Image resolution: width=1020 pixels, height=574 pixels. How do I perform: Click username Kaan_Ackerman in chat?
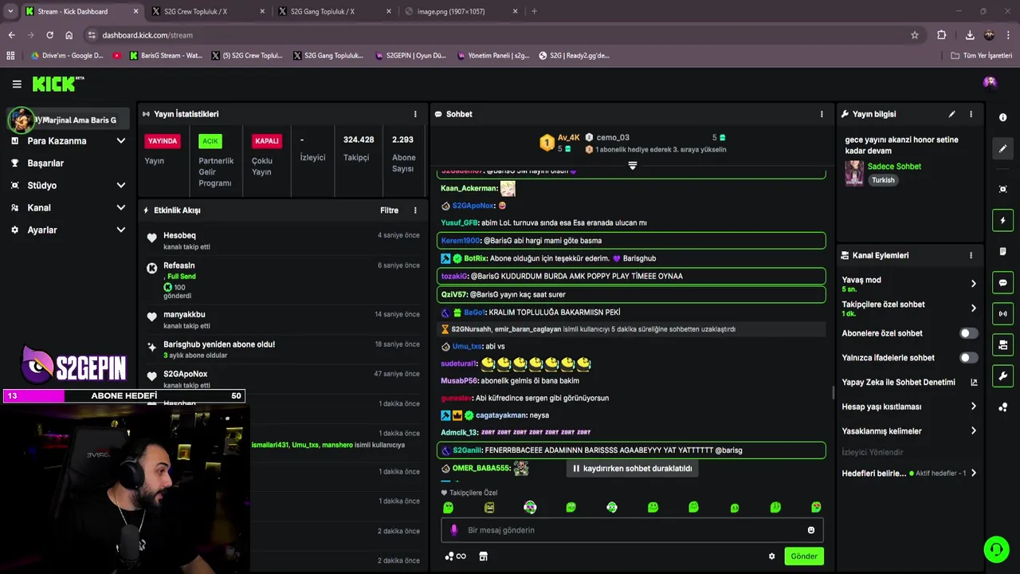tap(469, 188)
